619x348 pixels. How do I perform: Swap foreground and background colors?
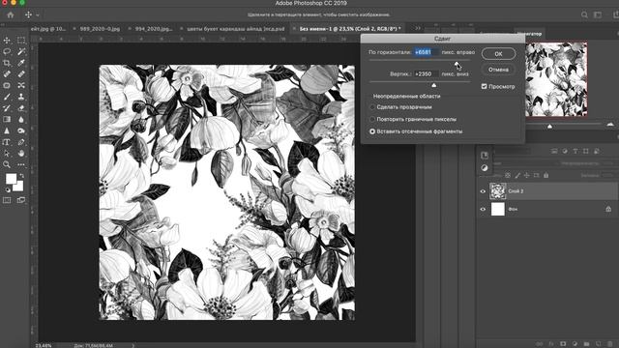coord(21,176)
